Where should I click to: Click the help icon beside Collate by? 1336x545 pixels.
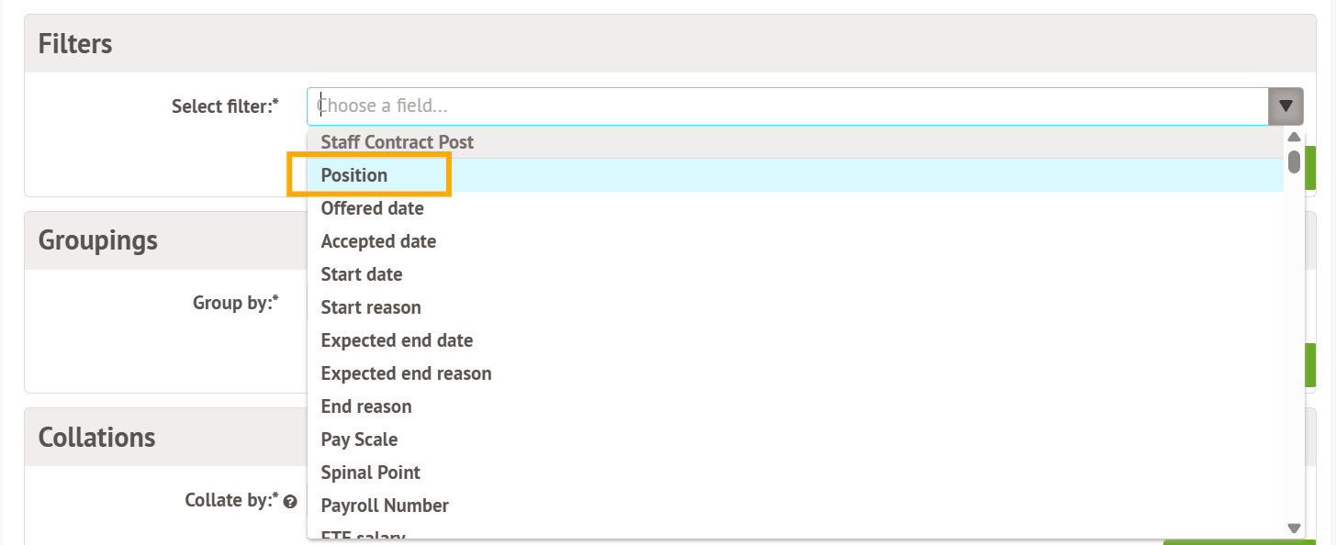tap(290, 502)
